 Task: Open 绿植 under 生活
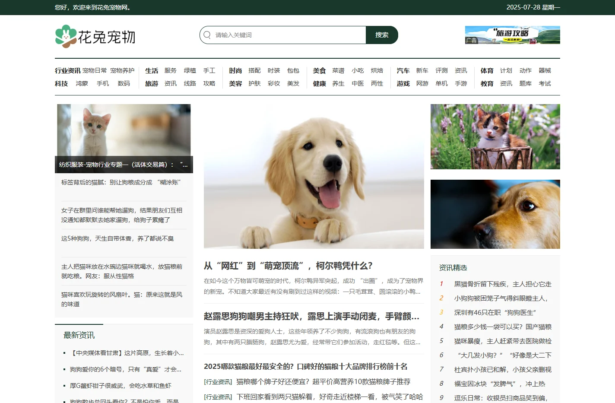click(x=190, y=70)
